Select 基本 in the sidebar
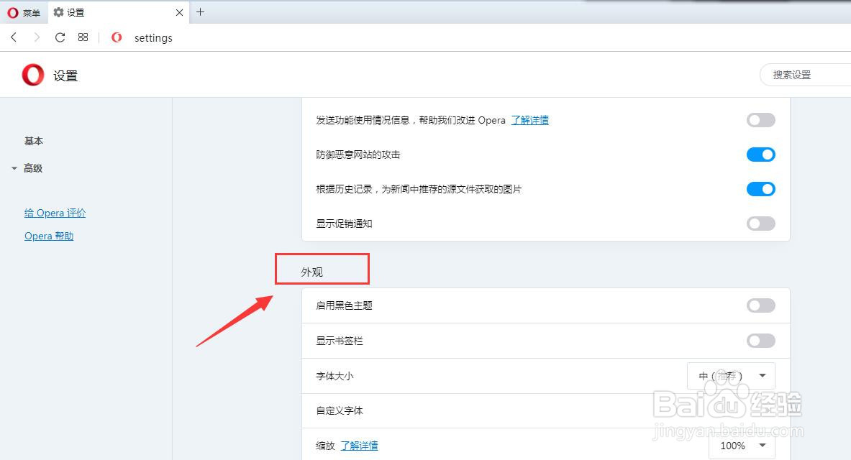This screenshot has height=460, width=851. 33,141
